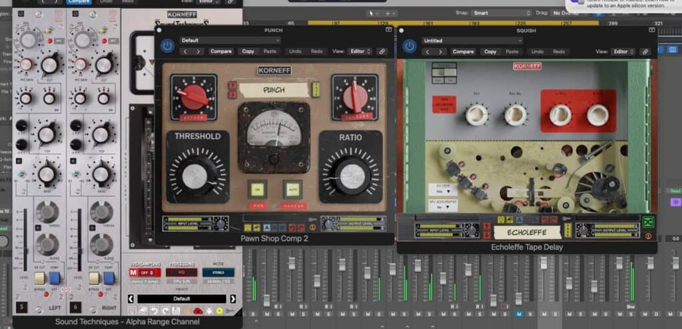This screenshot has width=682, height=329.
Task: Toggle the ON power switch on Pawn Shop Comp
Action: pos(258,189)
